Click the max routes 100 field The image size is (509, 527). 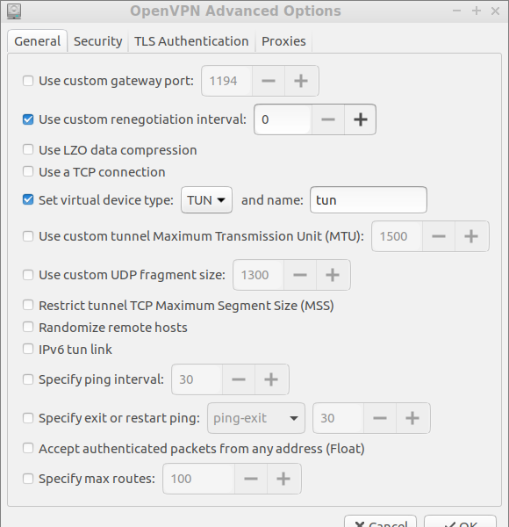198,479
